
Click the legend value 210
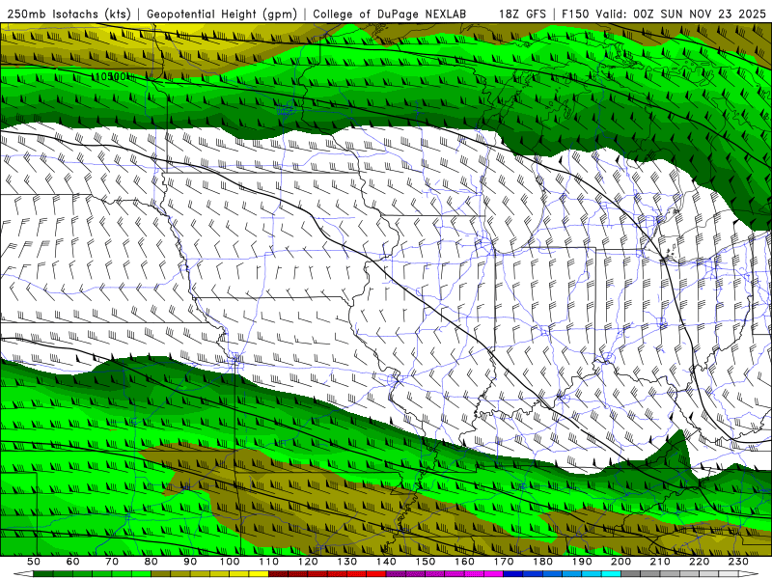tap(660, 562)
